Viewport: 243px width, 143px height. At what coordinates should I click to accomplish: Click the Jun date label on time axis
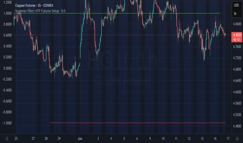pos(80,139)
